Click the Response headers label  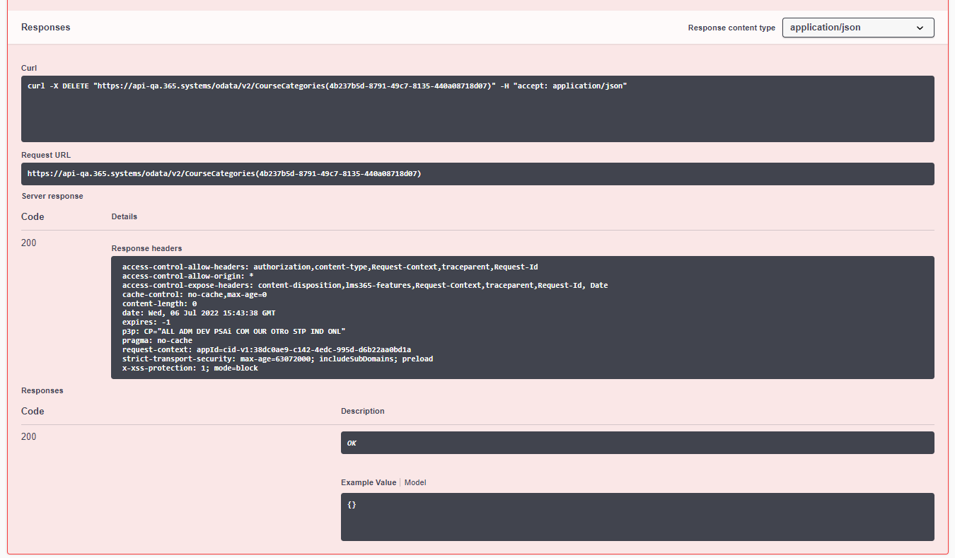click(146, 248)
